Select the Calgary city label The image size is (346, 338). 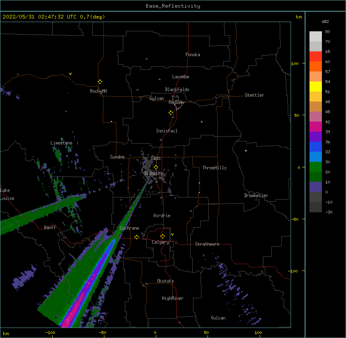pos(160,242)
